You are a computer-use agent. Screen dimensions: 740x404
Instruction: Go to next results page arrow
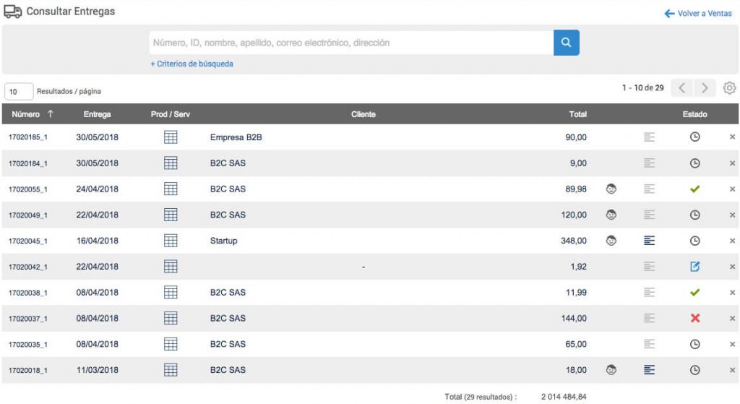click(705, 88)
